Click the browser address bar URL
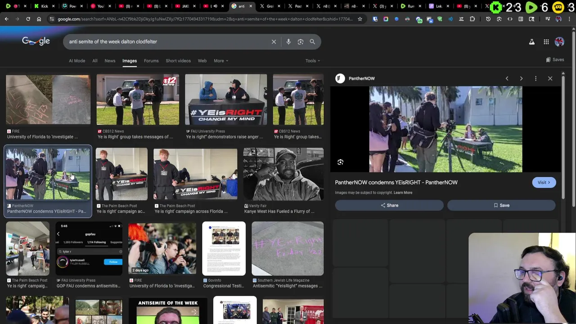576x324 pixels. (x=205, y=19)
